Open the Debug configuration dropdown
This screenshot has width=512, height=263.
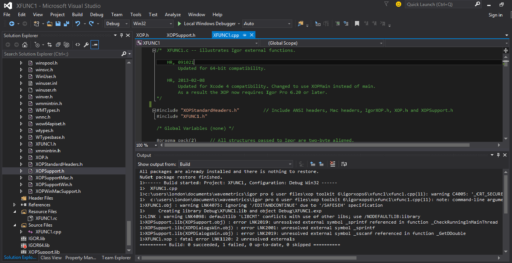tap(117, 24)
